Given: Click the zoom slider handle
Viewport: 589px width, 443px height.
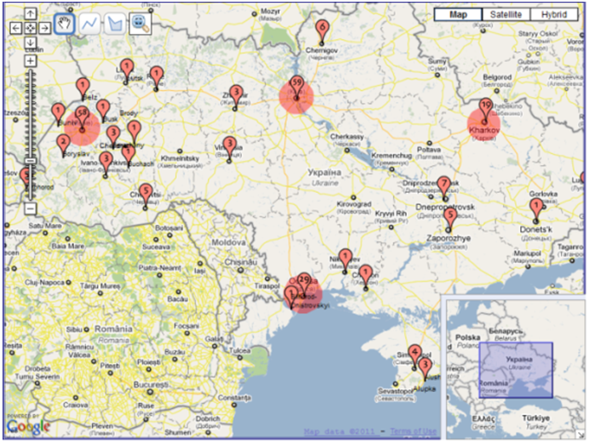Looking at the screenshot, I should (31, 161).
